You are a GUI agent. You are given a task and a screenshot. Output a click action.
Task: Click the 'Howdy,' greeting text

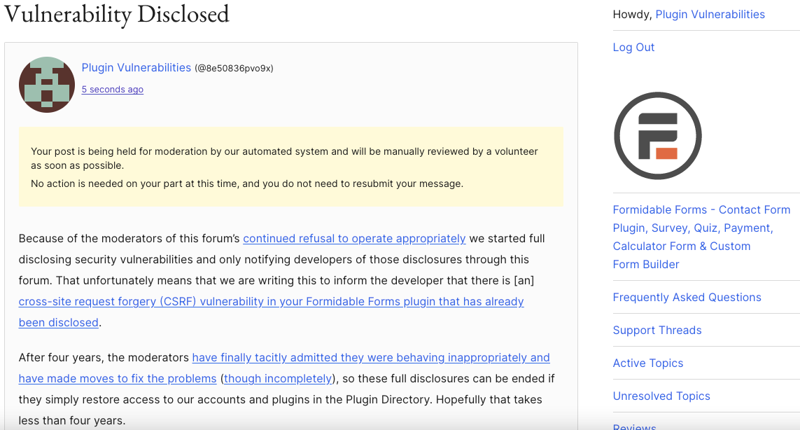click(x=632, y=14)
